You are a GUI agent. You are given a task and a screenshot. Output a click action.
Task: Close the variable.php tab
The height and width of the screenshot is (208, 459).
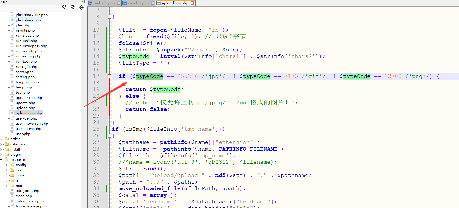tap(153, 3)
